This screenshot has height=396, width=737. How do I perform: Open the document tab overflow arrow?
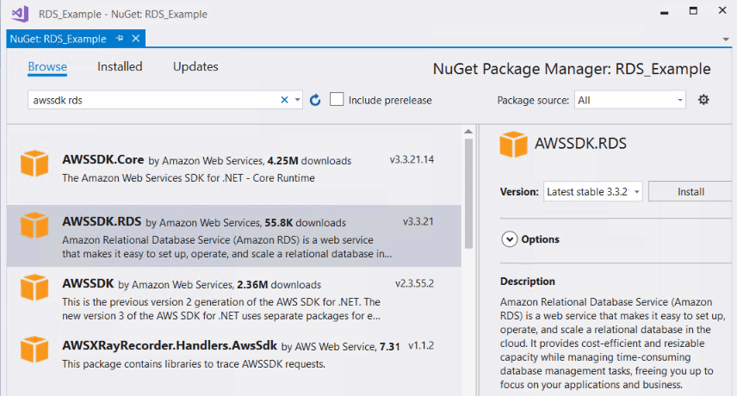pyautogui.click(x=725, y=40)
